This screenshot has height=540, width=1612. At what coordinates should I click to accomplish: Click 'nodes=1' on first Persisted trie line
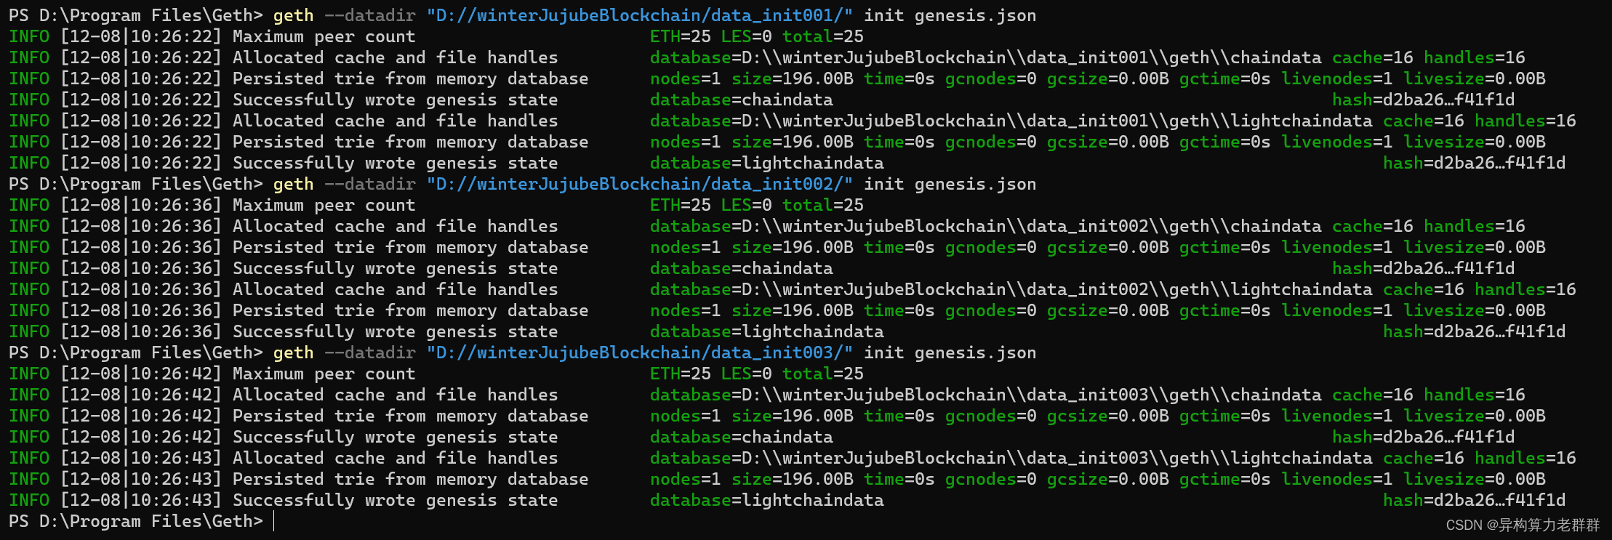(686, 78)
